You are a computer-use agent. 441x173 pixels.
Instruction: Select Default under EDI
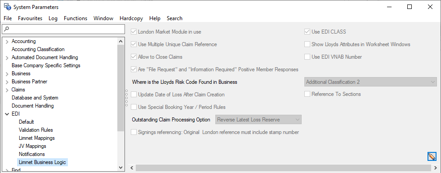click(26, 122)
